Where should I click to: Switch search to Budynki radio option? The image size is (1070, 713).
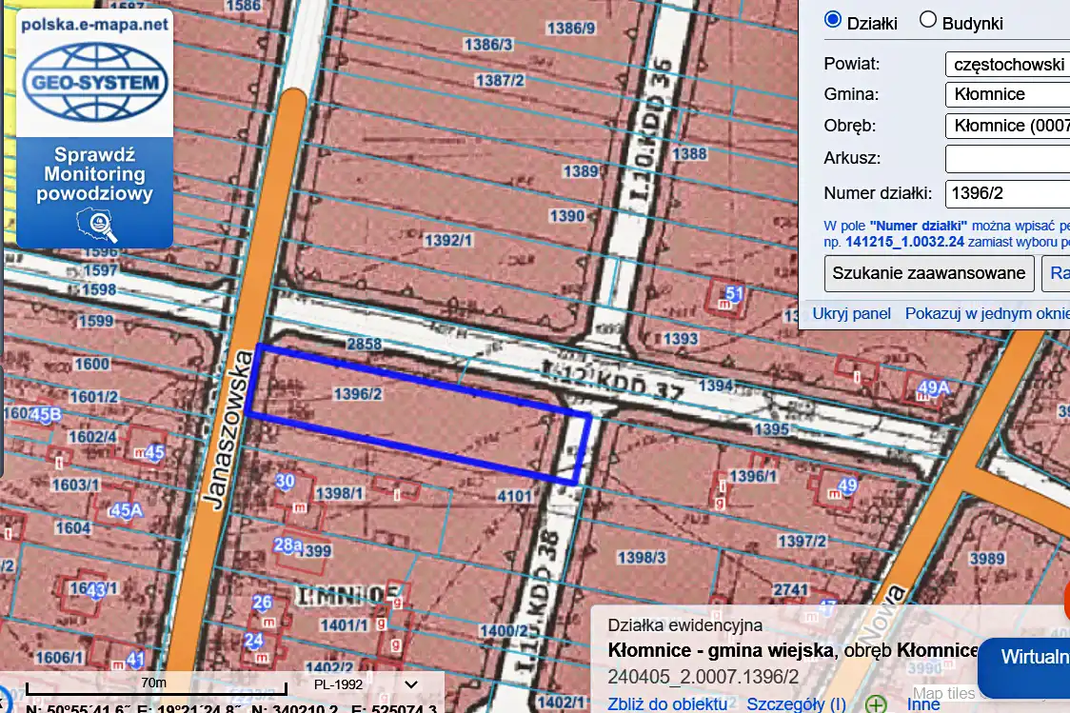pos(928,21)
